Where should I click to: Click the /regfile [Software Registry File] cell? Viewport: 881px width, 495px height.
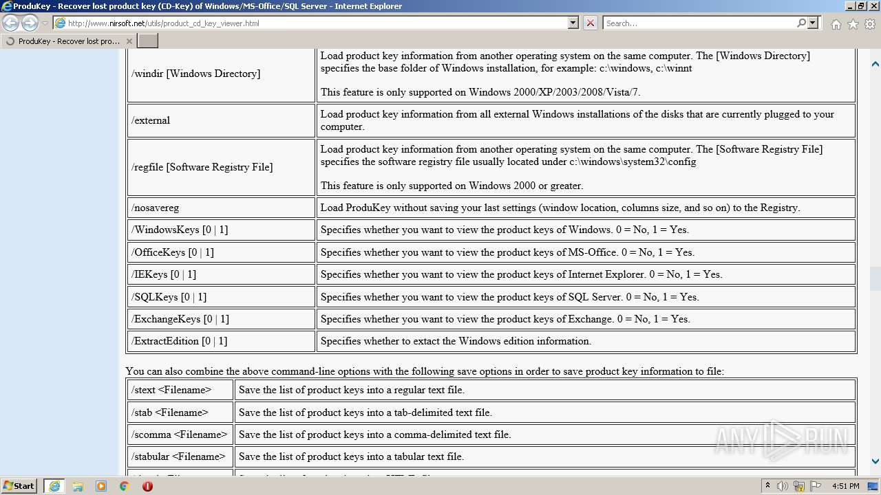(221, 167)
